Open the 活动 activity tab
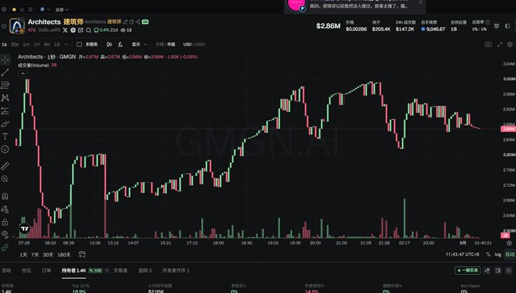Image resolution: width=516 pixels, height=293 pixels. pos(6,270)
